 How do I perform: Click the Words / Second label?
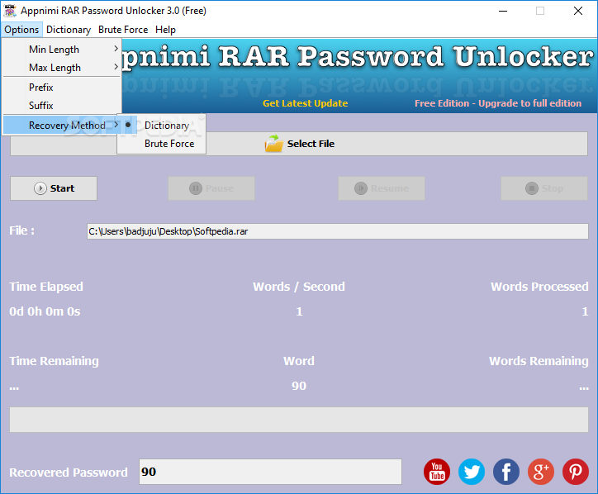tap(299, 287)
